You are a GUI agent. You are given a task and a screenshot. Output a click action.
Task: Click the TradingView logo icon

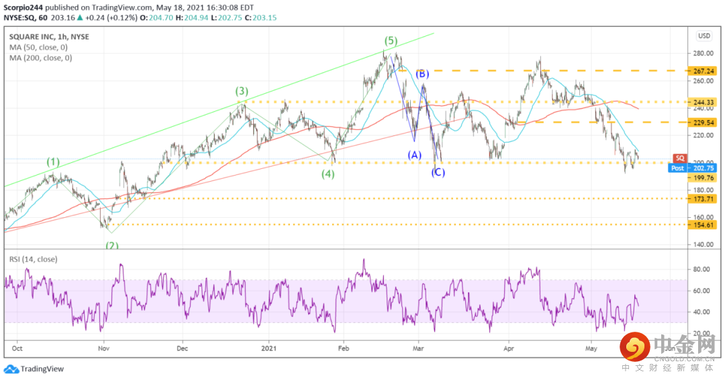11,369
